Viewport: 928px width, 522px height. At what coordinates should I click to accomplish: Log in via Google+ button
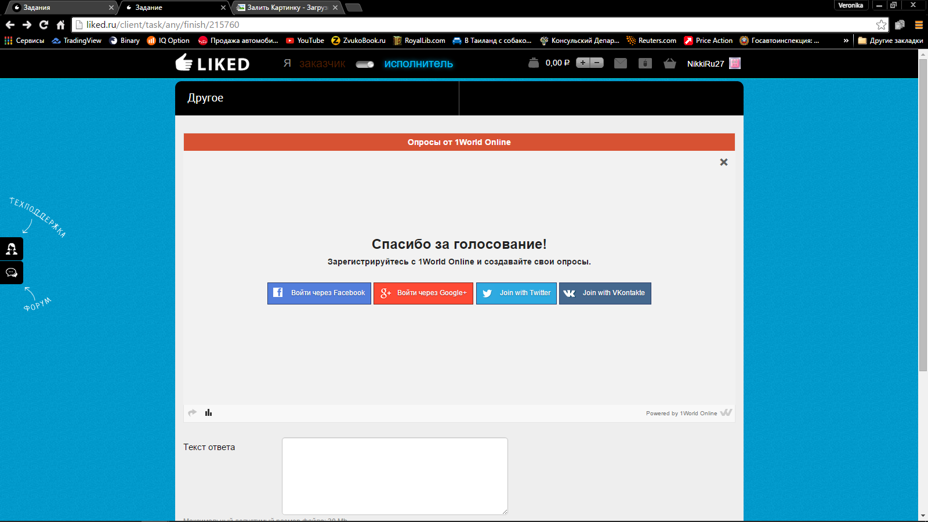click(423, 293)
